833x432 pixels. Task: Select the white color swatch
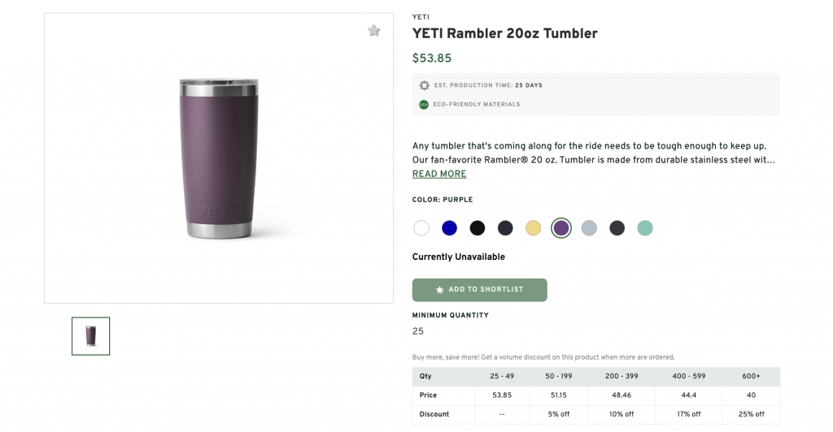421,228
